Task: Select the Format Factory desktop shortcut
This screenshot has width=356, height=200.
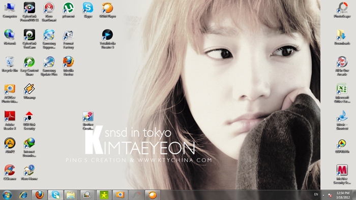Action: pyautogui.click(x=68, y=39)
